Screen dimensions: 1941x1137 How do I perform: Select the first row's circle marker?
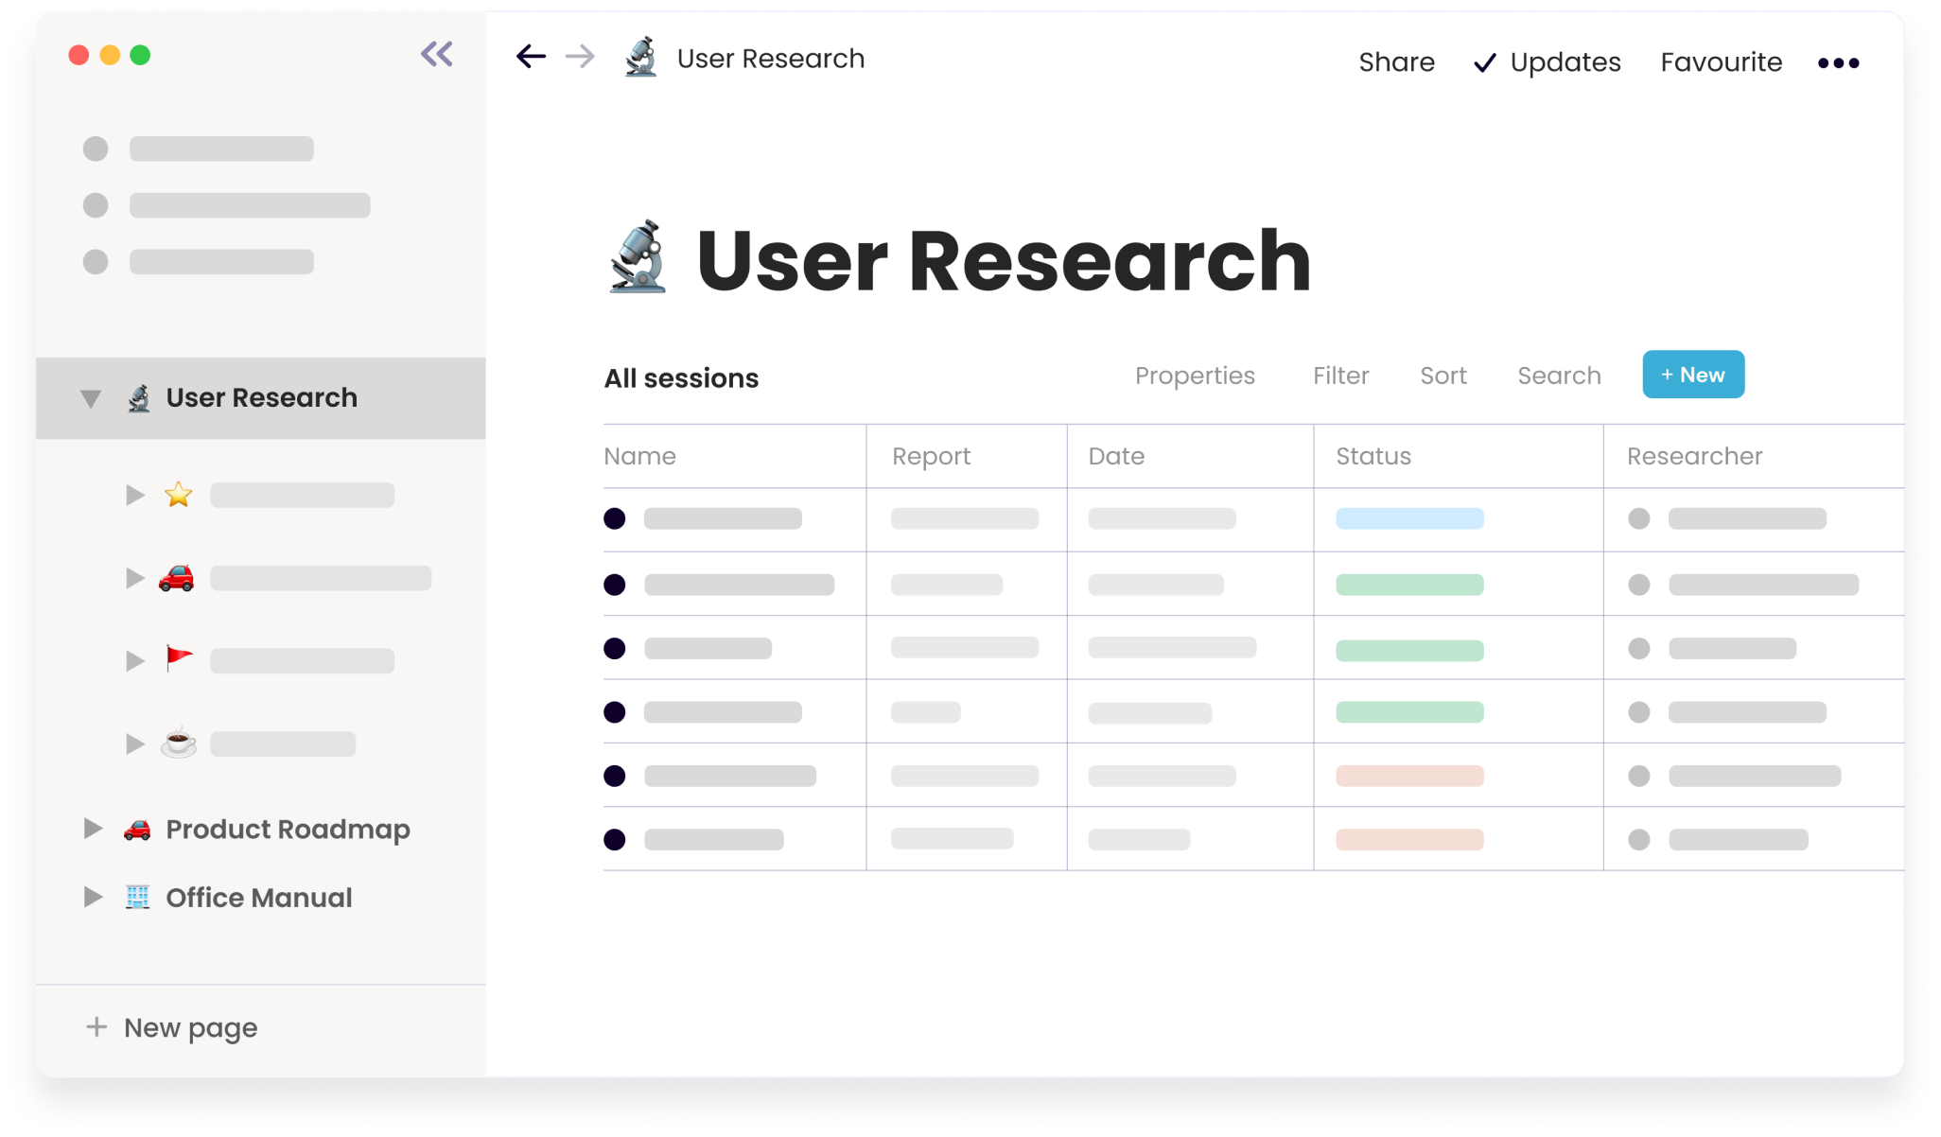click(616, 518)
